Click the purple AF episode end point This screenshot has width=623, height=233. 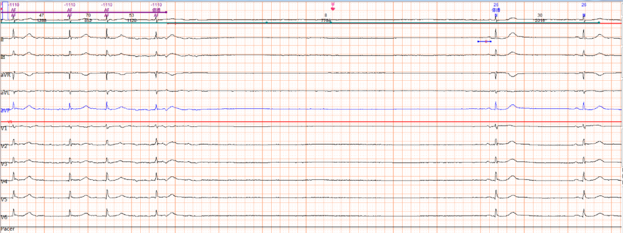[166, 12]
